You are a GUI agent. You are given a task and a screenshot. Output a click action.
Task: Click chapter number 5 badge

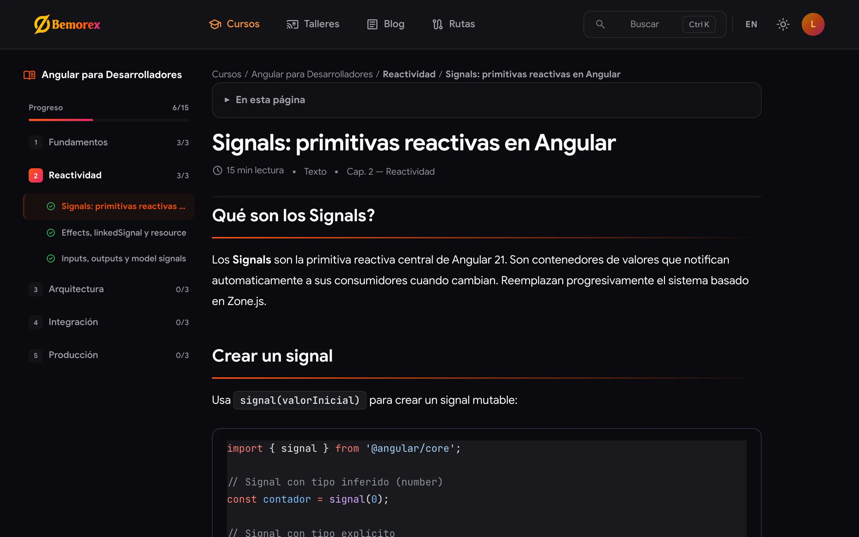click(36, 355)
